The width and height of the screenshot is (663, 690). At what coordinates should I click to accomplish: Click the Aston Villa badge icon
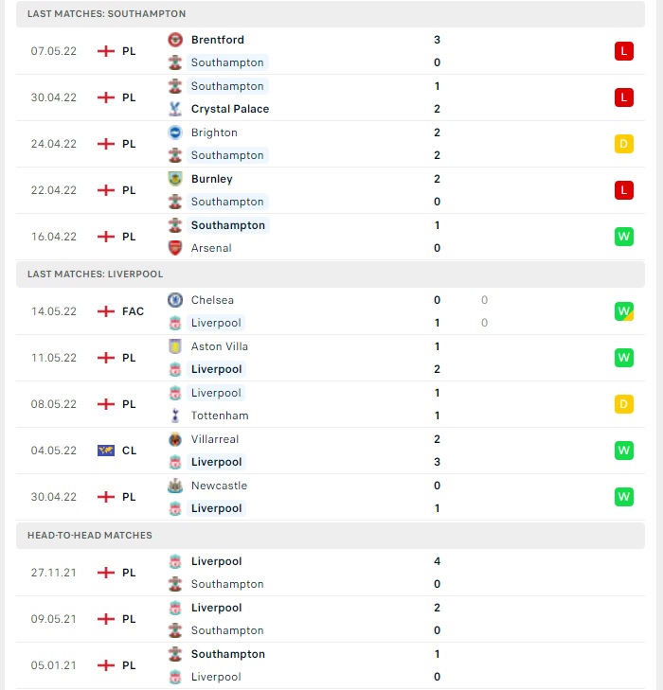pos(175,346)
